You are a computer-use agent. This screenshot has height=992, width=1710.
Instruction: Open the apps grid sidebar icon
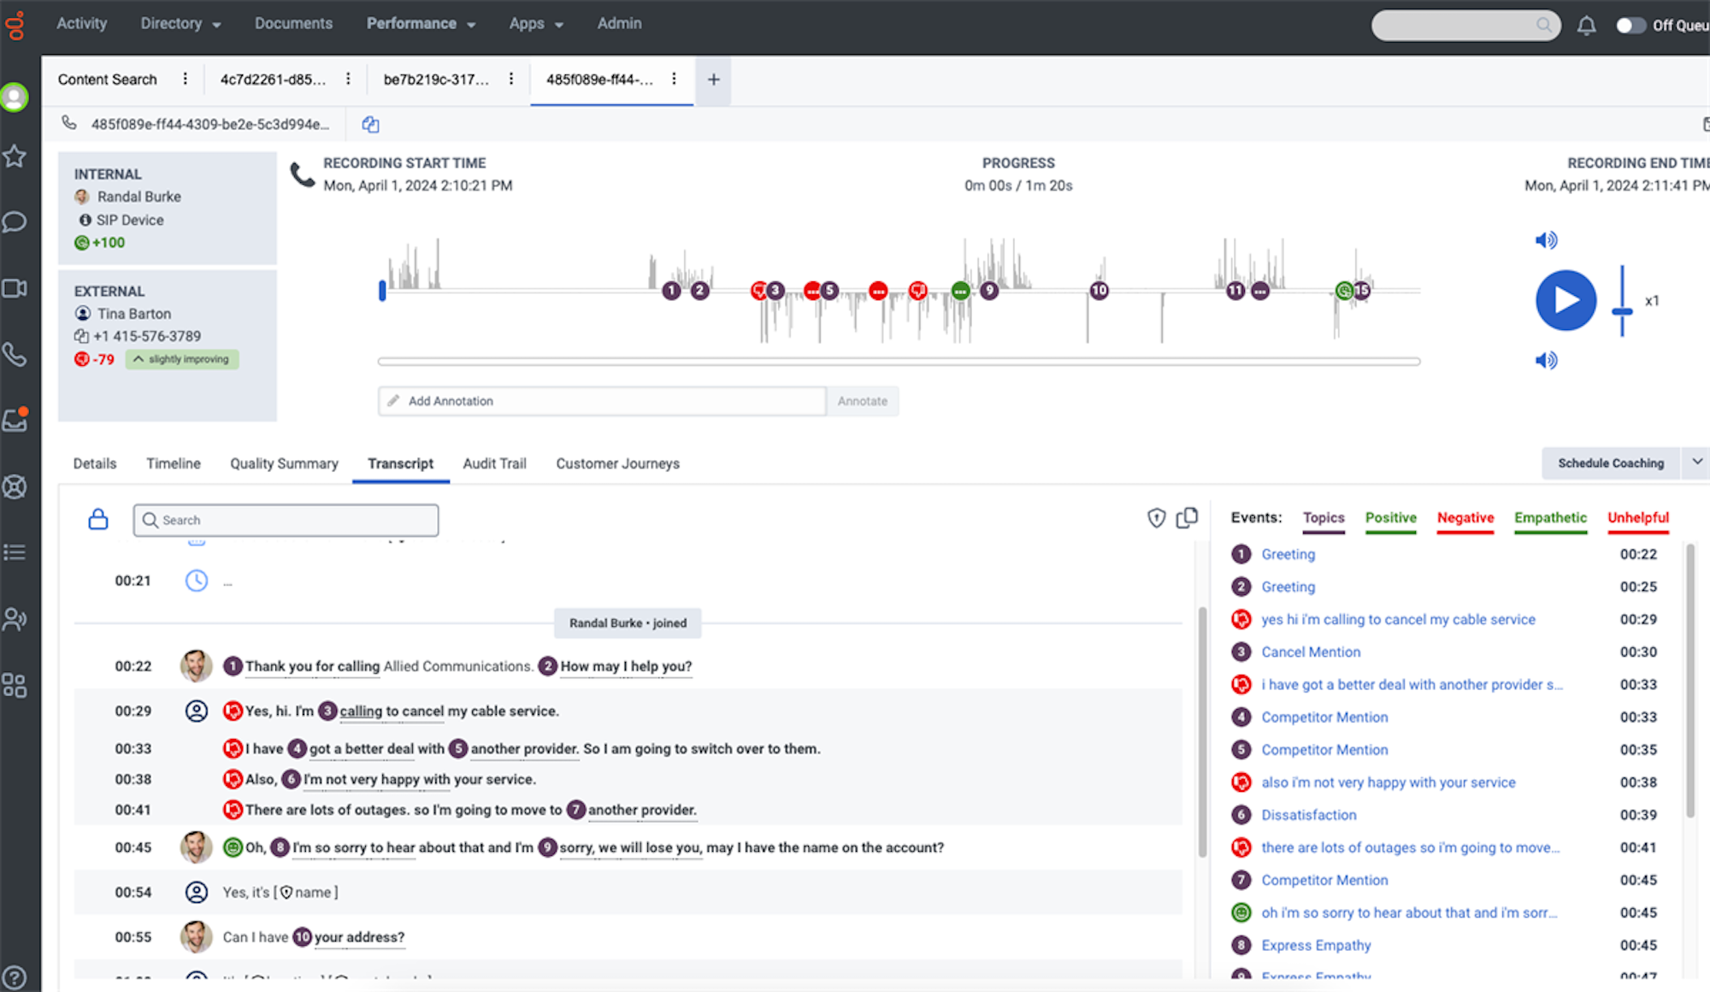tap(15, 685)
